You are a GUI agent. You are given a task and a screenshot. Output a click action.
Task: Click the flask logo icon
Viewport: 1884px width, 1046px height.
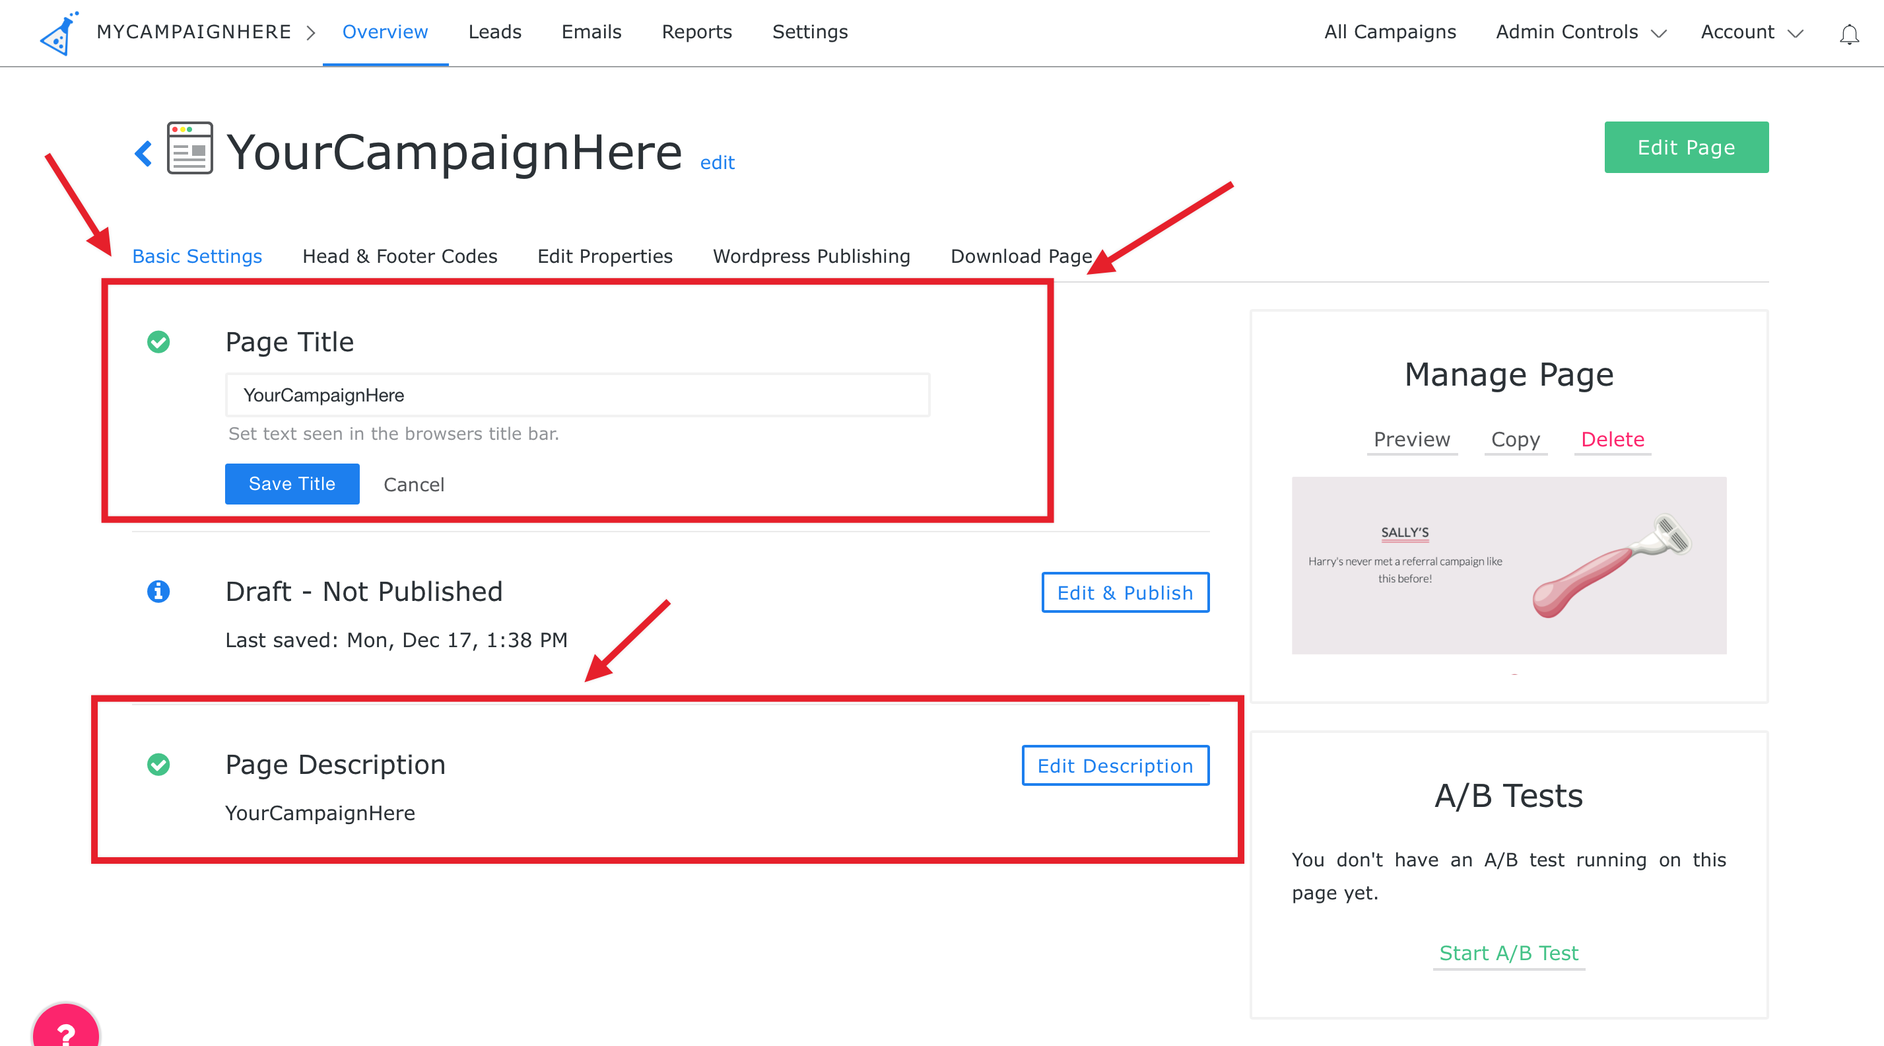coord(59,32)
